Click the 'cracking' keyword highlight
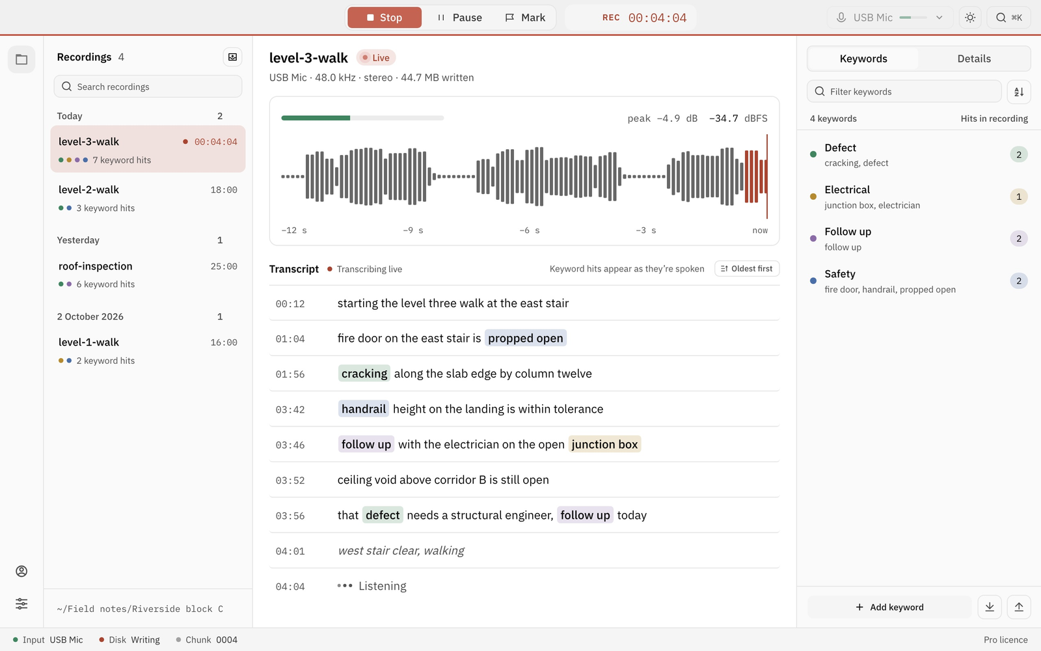Screen dimensions: 1041x651 pos(364,373)
